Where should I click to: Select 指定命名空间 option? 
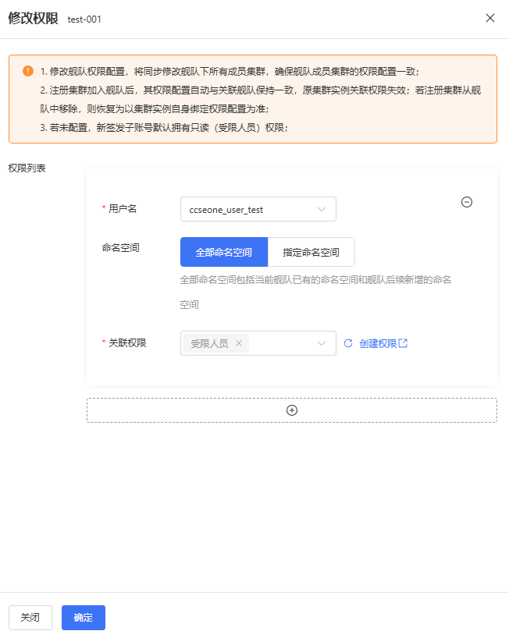pyautogui.click(x=311, y=252)
